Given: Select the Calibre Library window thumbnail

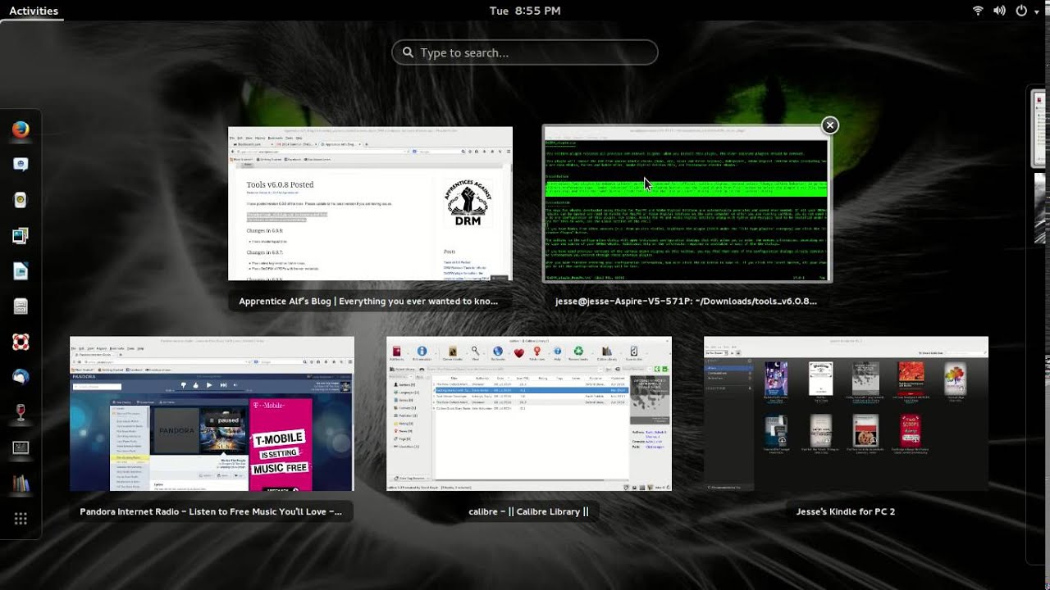Looking at the screenshot, I should point(529,414).
